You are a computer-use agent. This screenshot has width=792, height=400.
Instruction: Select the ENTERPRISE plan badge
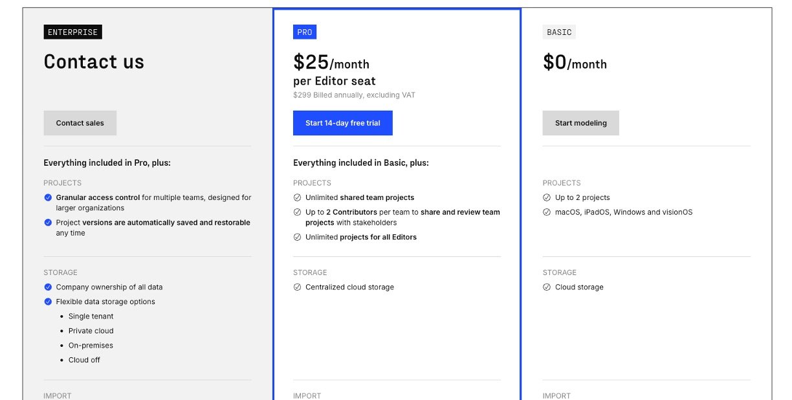pyautogui.click(x=72, y=32)
